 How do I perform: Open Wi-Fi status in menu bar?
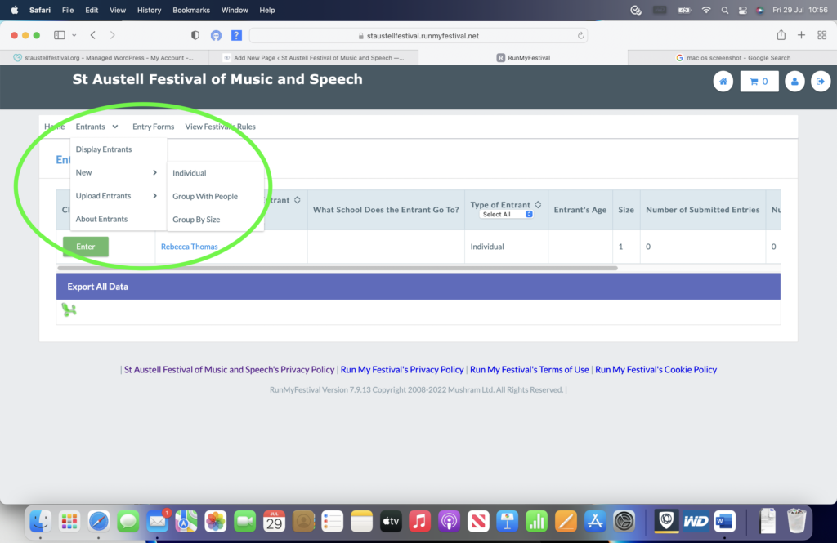click(706, 10)
